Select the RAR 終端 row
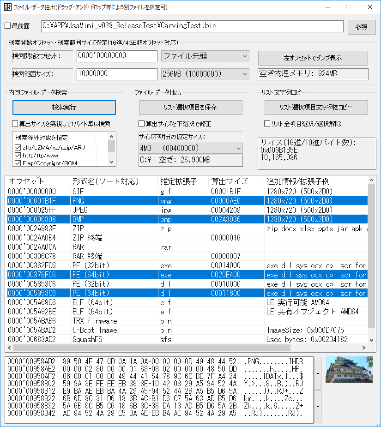 tap(187, 256)
